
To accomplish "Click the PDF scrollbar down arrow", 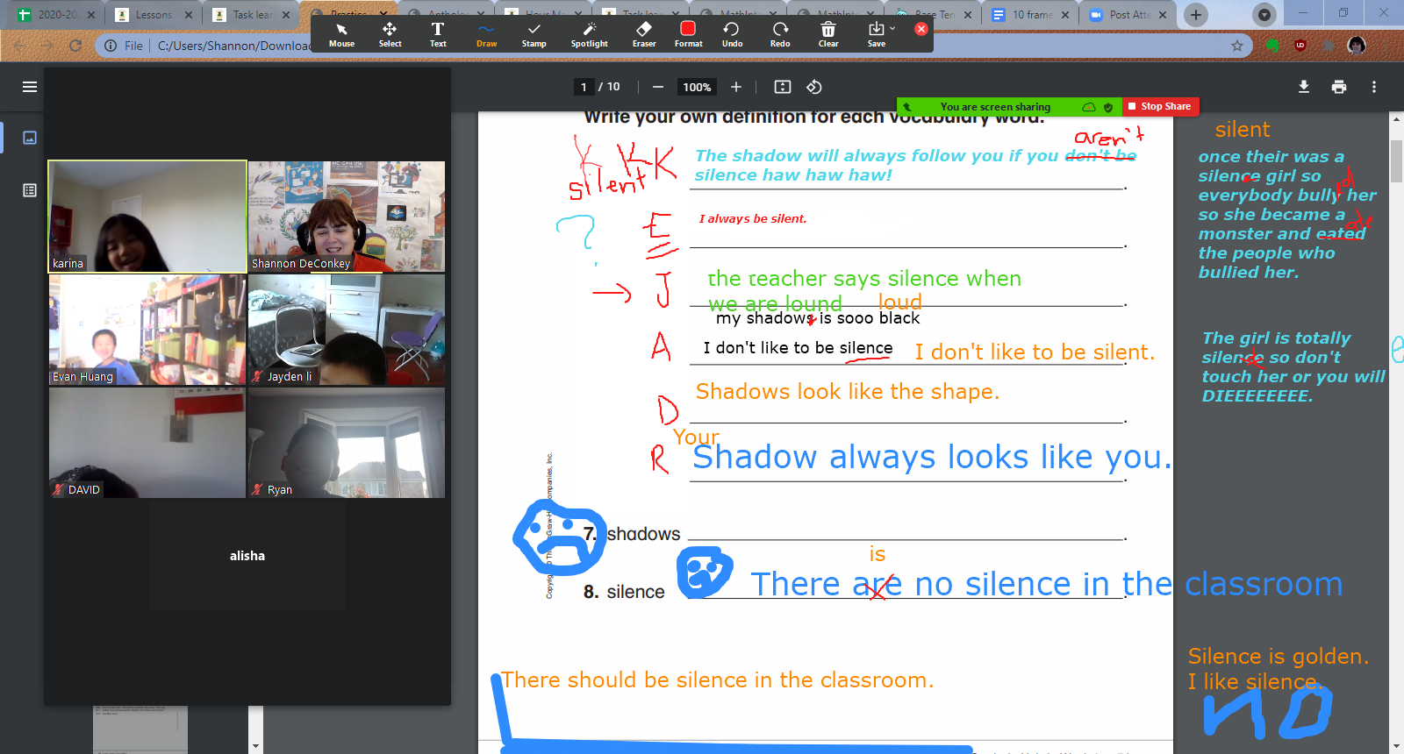I will 1396,746.
